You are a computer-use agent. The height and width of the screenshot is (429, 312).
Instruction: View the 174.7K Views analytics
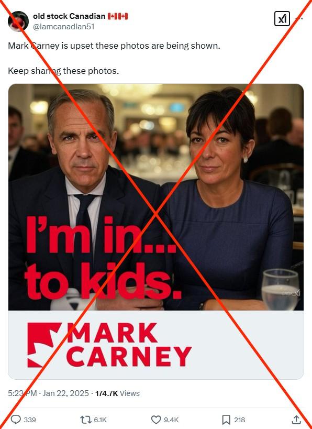coord(117,393)
